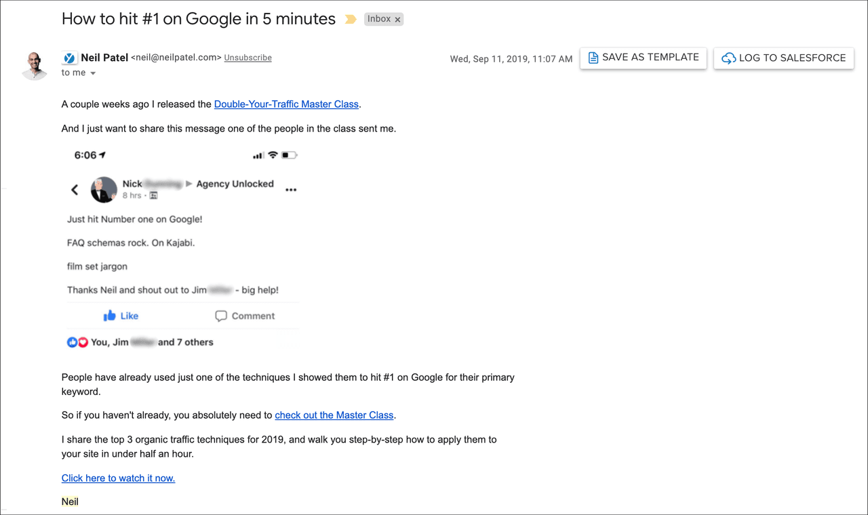Viewport: 868px width, 515px height.
Task: Click 'Click here to watch it now' link
Action: [x=118, y=478]
